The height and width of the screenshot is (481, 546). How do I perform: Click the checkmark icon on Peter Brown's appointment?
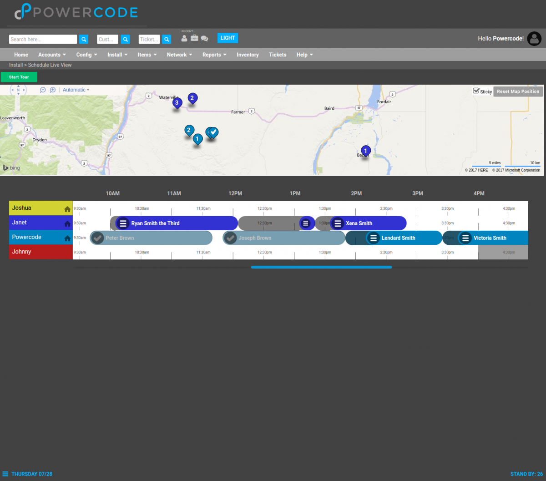coord(97,238)
